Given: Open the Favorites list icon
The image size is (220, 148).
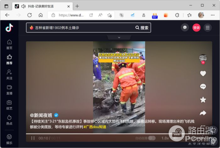Looking at the screenshot, I should pyautogui.click(x=189, y=15).
